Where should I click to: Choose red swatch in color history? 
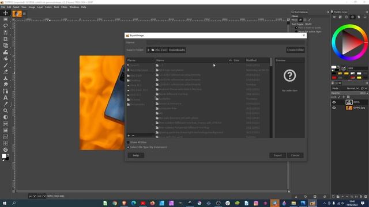point(334,78)
